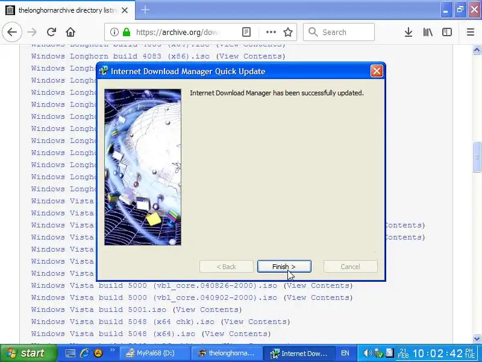The width and height of the screenshot is (482, 362).
Task: Open Windows Longhorn build 4083 (x86).iso link
Action: coord(120,56)
